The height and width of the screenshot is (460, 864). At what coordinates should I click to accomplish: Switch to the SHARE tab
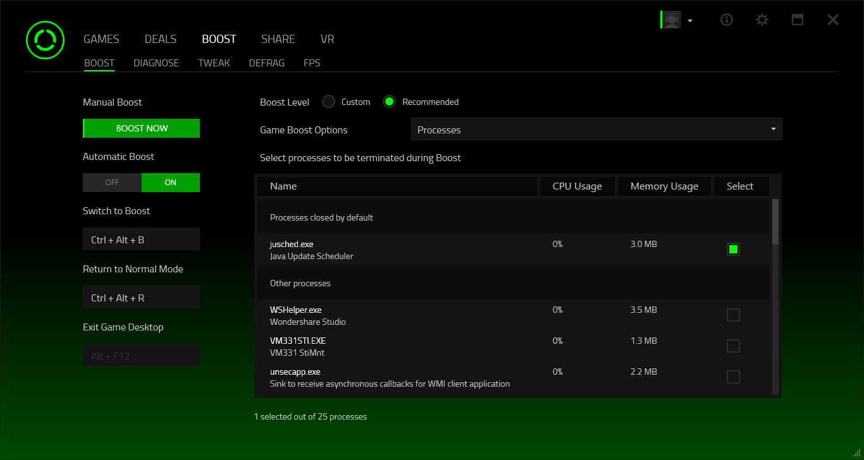coord(278,39)
